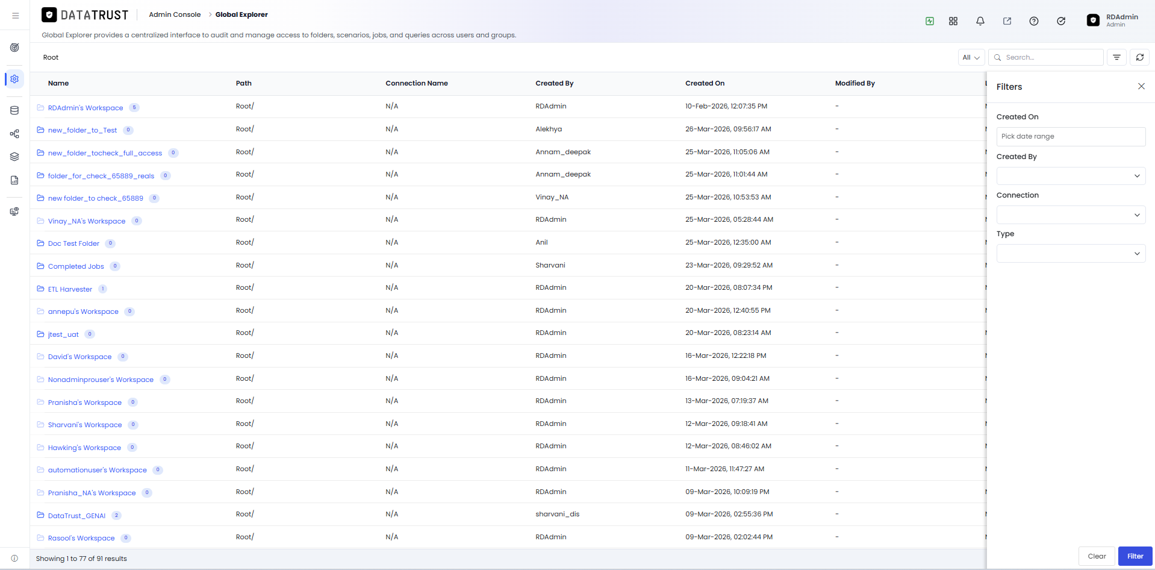Open the help question mark icon
The height and width of the screenshot is (570, 1155).
(x=1034, y=21)
